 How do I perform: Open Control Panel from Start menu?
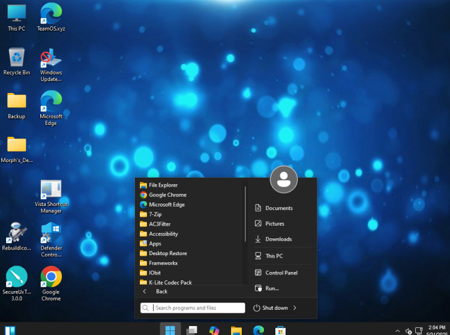click(282, 273)
